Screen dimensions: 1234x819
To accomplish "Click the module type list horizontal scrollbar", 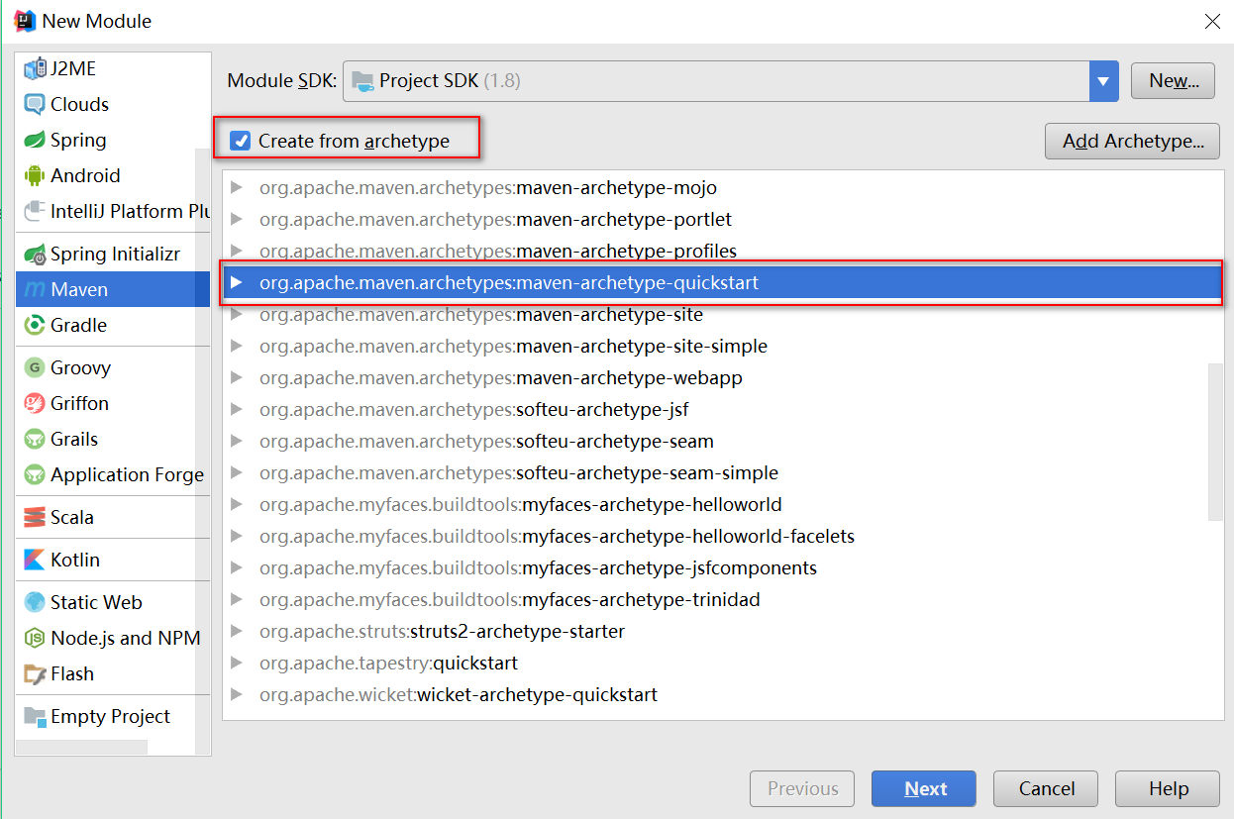I will [x=82, y=747].
